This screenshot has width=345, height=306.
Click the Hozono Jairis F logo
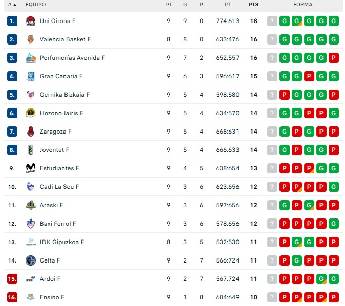coord(30,113)
